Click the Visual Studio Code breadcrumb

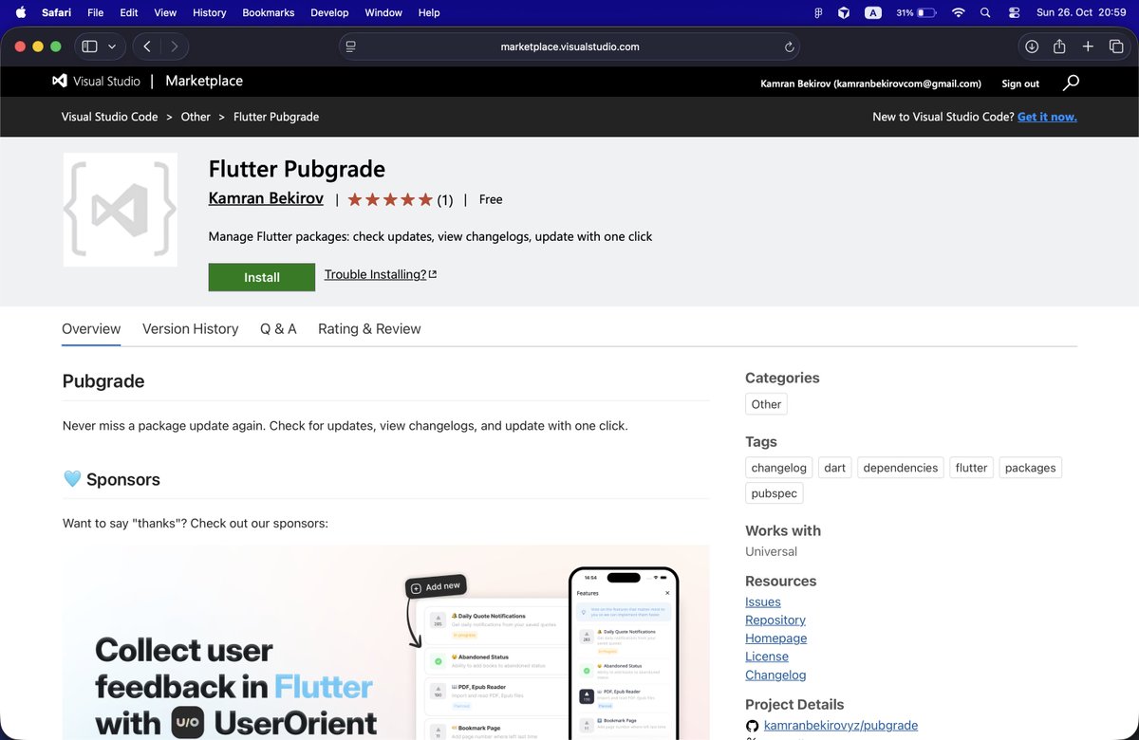coord(109,117)
